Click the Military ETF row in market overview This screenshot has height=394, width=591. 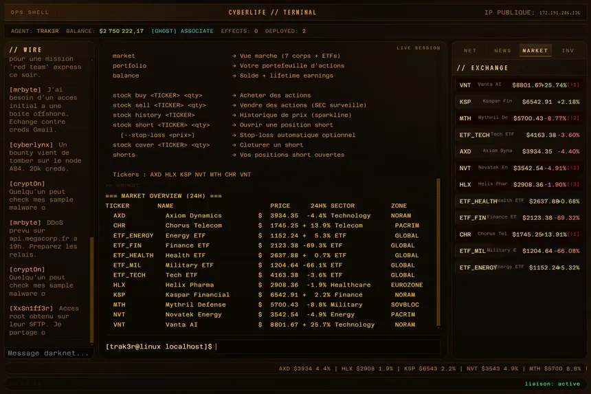(264, 265)
